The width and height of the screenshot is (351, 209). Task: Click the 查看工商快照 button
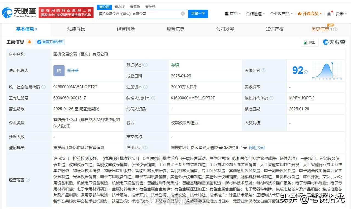pos(50,42)
